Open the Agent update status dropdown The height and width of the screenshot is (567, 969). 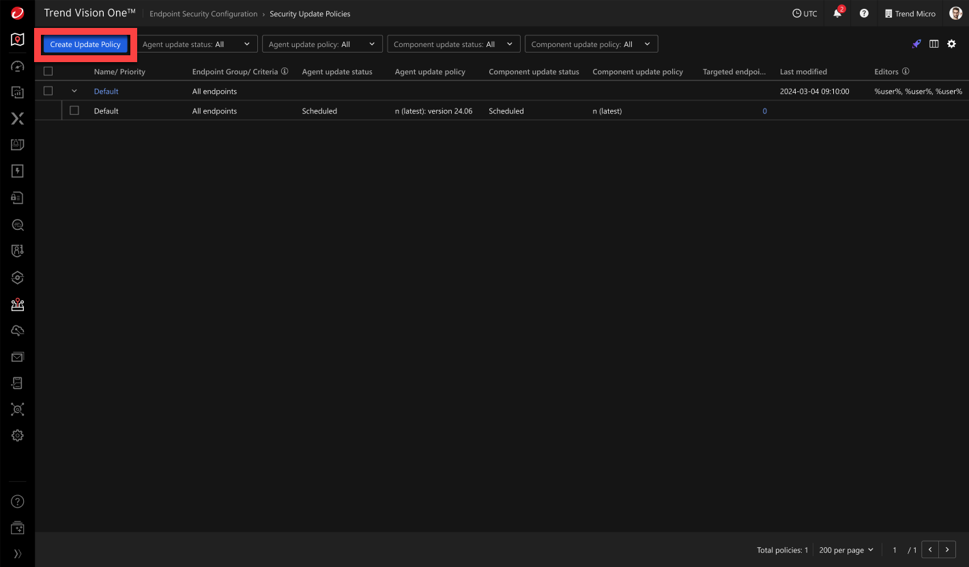point(197,44)
